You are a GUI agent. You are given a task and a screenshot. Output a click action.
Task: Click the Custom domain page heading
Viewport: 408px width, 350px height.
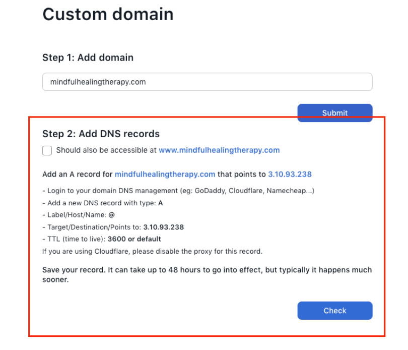pos(108,14)
